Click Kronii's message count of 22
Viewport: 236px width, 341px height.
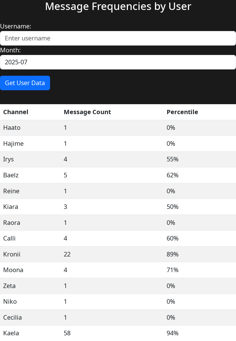67,254
